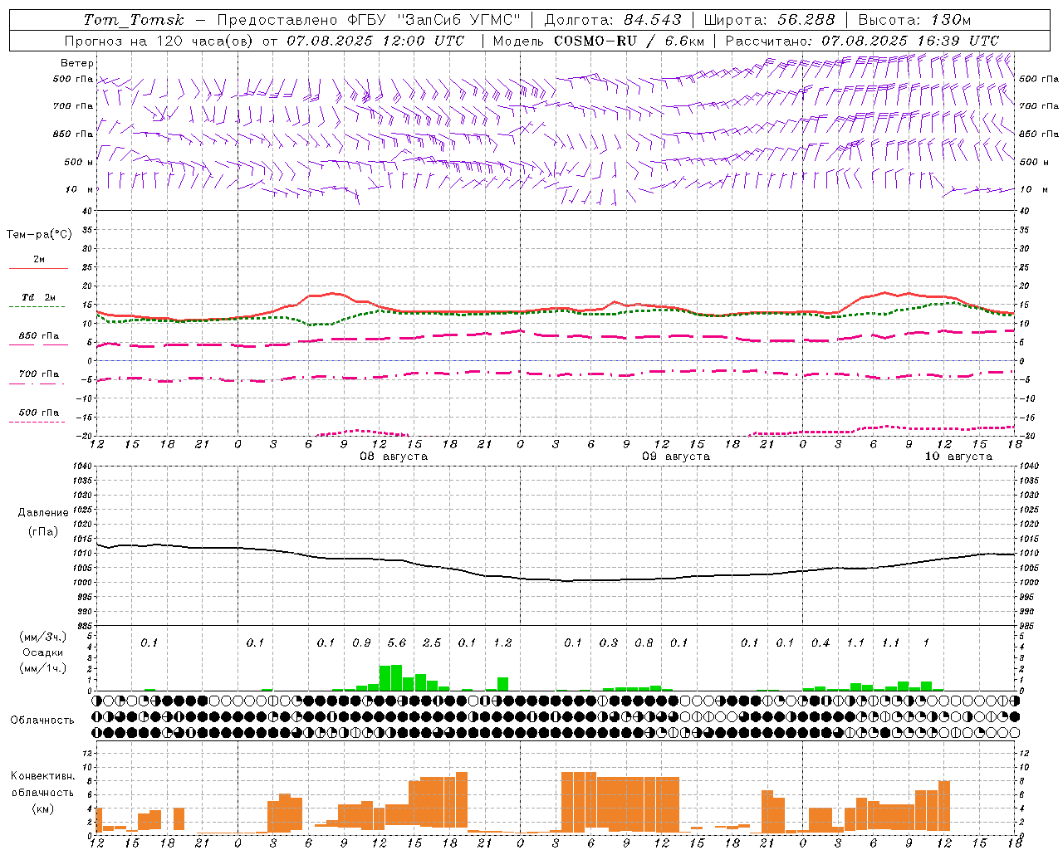The height and width of the screenshot is (850, 1063).
Task: Click the Конвективн. облачность label
Action: [x=42, y=784]
